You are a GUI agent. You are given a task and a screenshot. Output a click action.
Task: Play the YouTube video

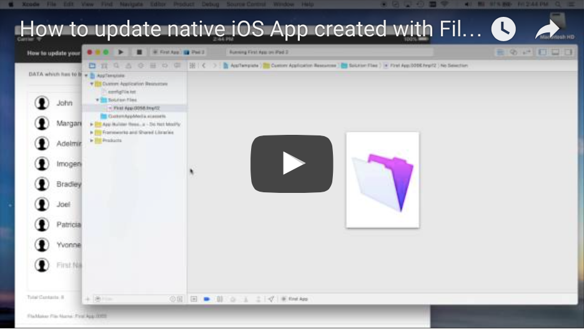point(292,164)
